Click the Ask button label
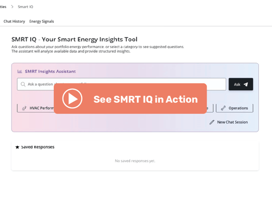 coord(237,84)
